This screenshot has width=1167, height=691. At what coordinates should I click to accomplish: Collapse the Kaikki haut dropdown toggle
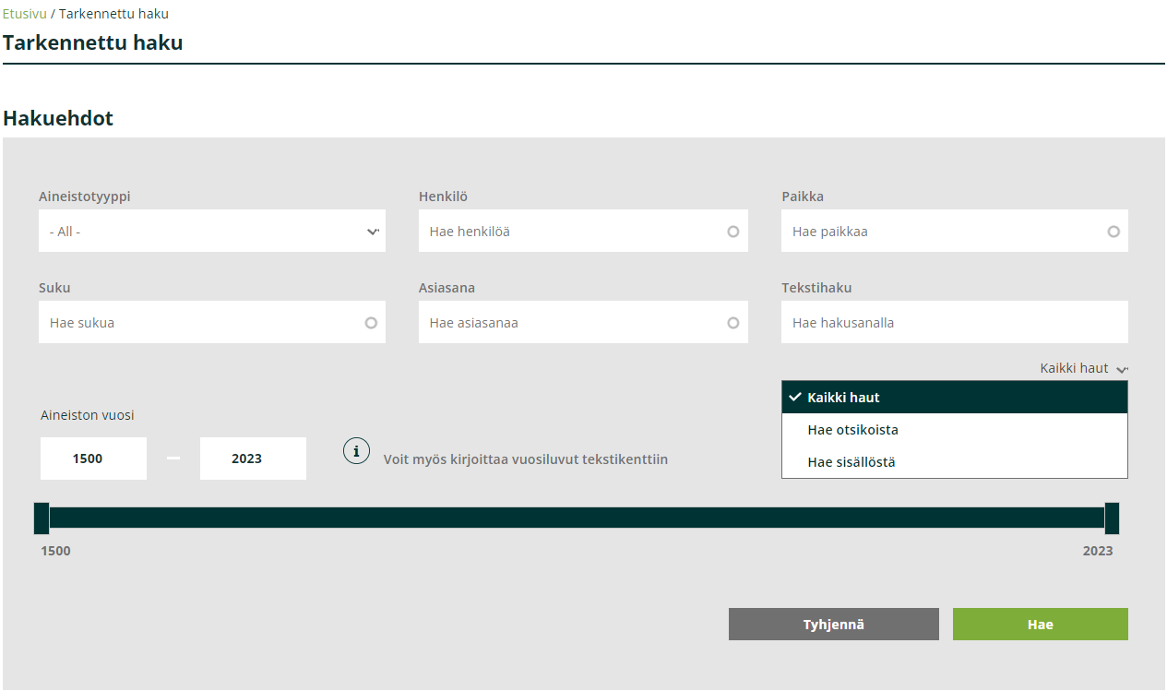pyautogui.click(x=1083, y=368)
